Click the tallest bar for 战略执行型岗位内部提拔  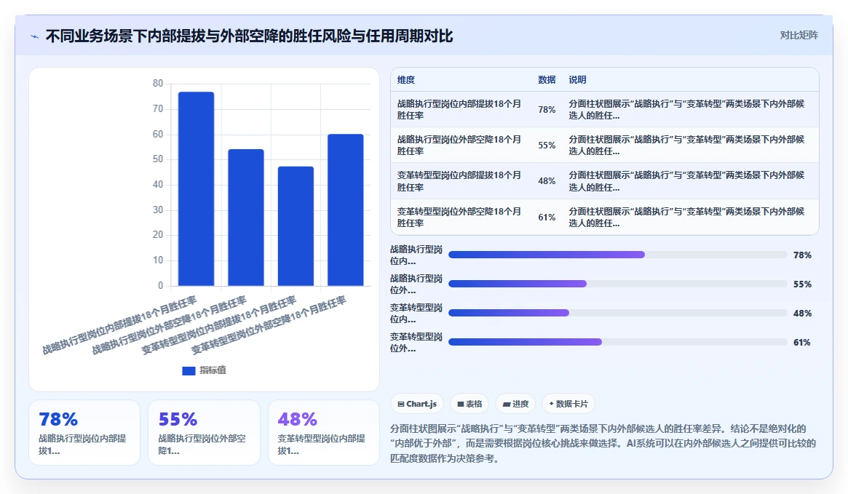[197, 188]
